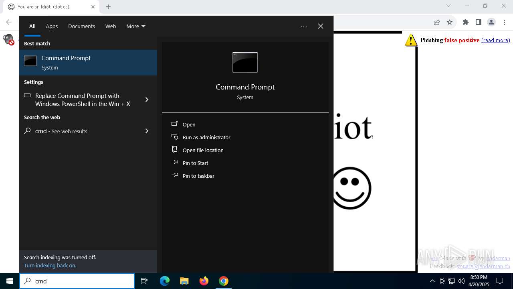This screenshot has height=289, width=513.
Task: Click the taskbar search box containing cmd
Action: pyautogui.click(x=77, y=281)
